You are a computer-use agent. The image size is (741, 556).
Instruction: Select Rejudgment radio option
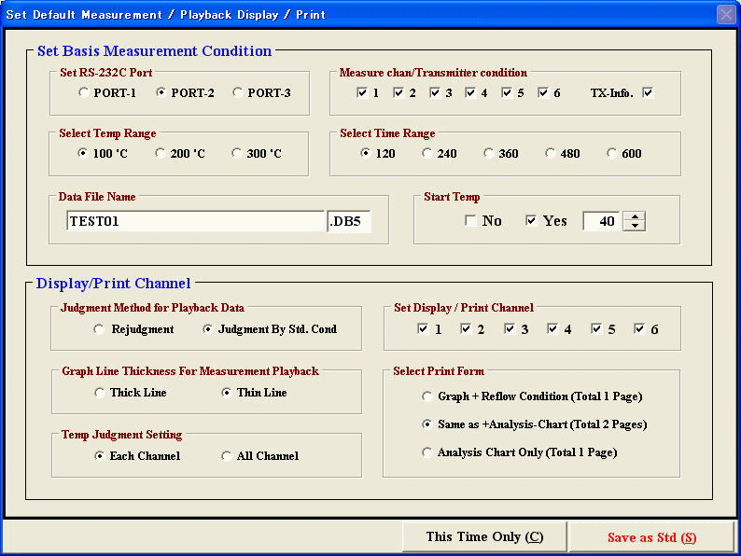(x=98, y=329)
